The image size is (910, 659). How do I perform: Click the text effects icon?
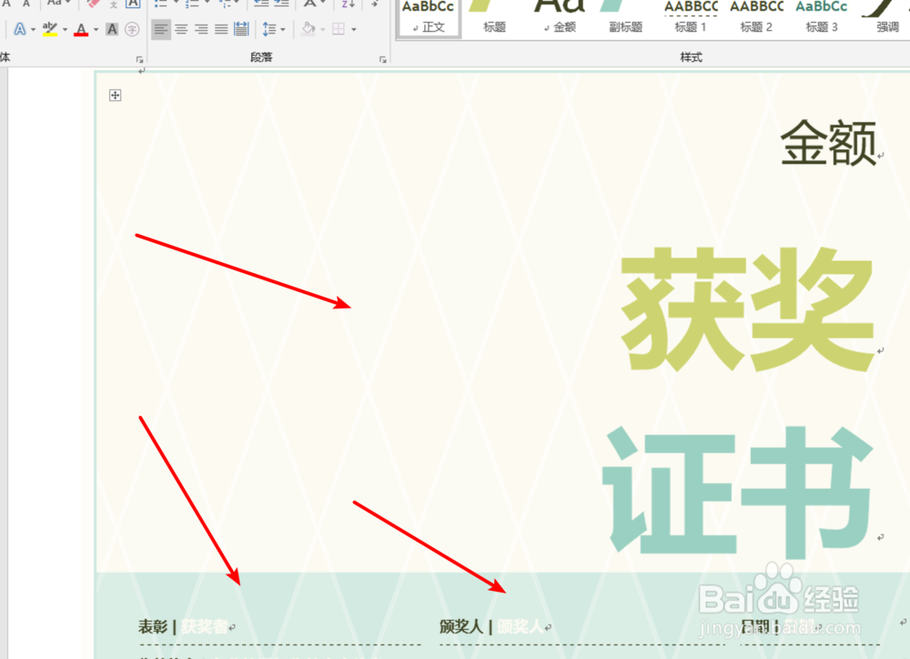pyautogui.click(x=19, y=28)
